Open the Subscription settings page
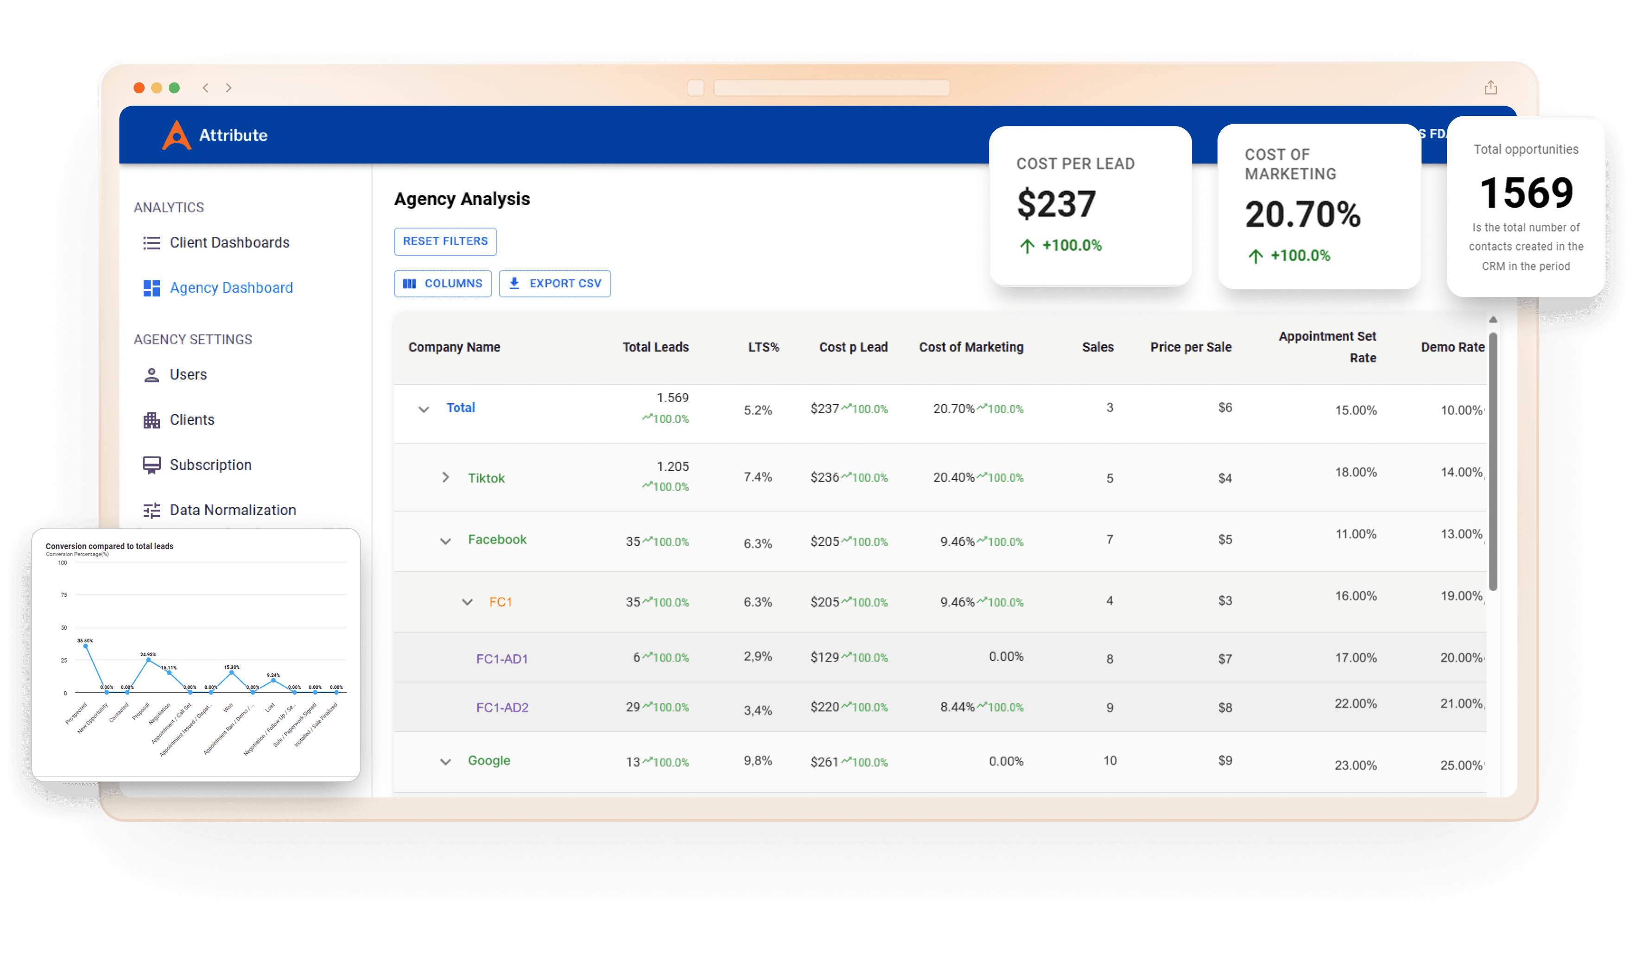Image resolution: width=1636 pixels, height=954 pixels. click(x=210, y=465)
